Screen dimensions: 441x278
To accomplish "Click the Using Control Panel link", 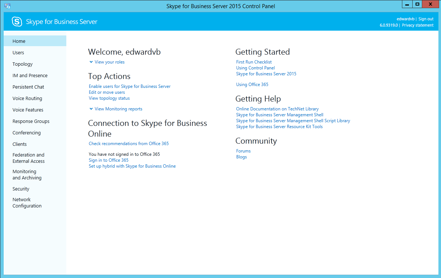I will (255, 68).
